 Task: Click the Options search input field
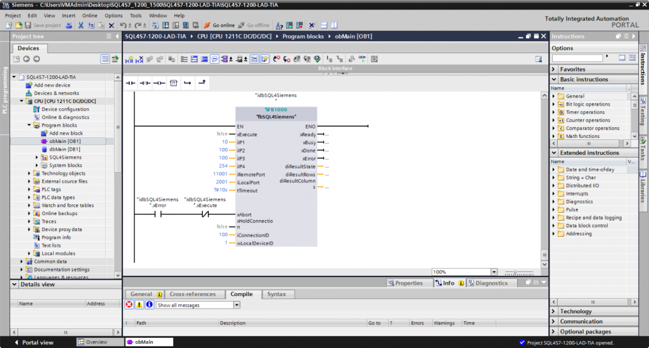(x=577, y=58)
